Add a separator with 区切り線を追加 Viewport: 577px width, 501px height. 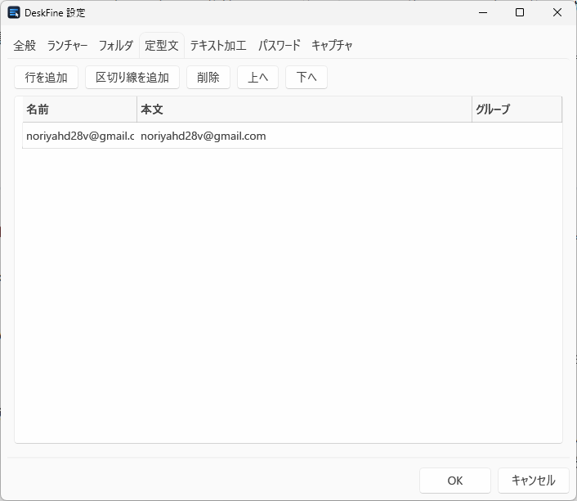pos(132,78)
